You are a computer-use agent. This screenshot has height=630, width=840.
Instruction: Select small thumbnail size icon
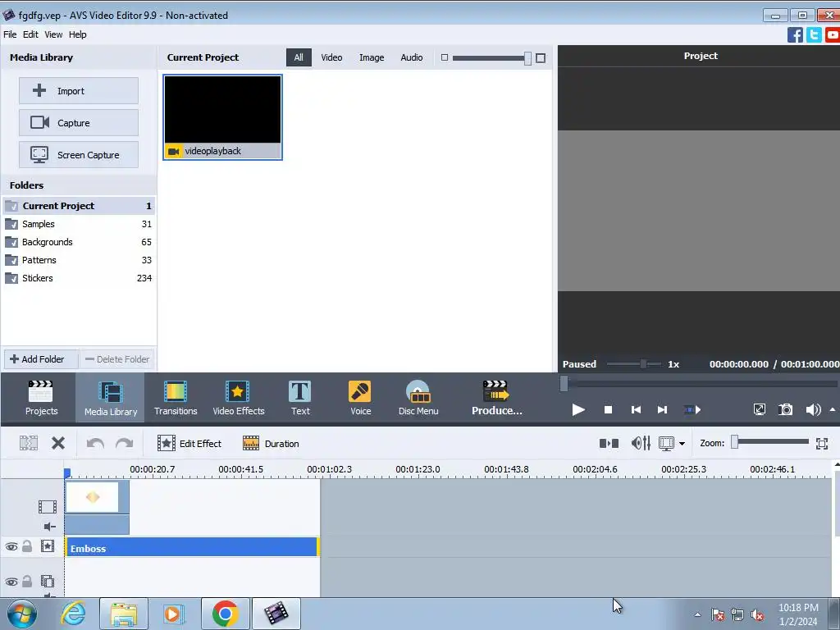coord(444,57)
